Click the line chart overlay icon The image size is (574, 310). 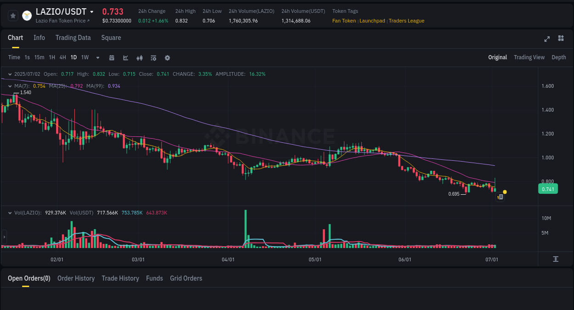point(125,58)
